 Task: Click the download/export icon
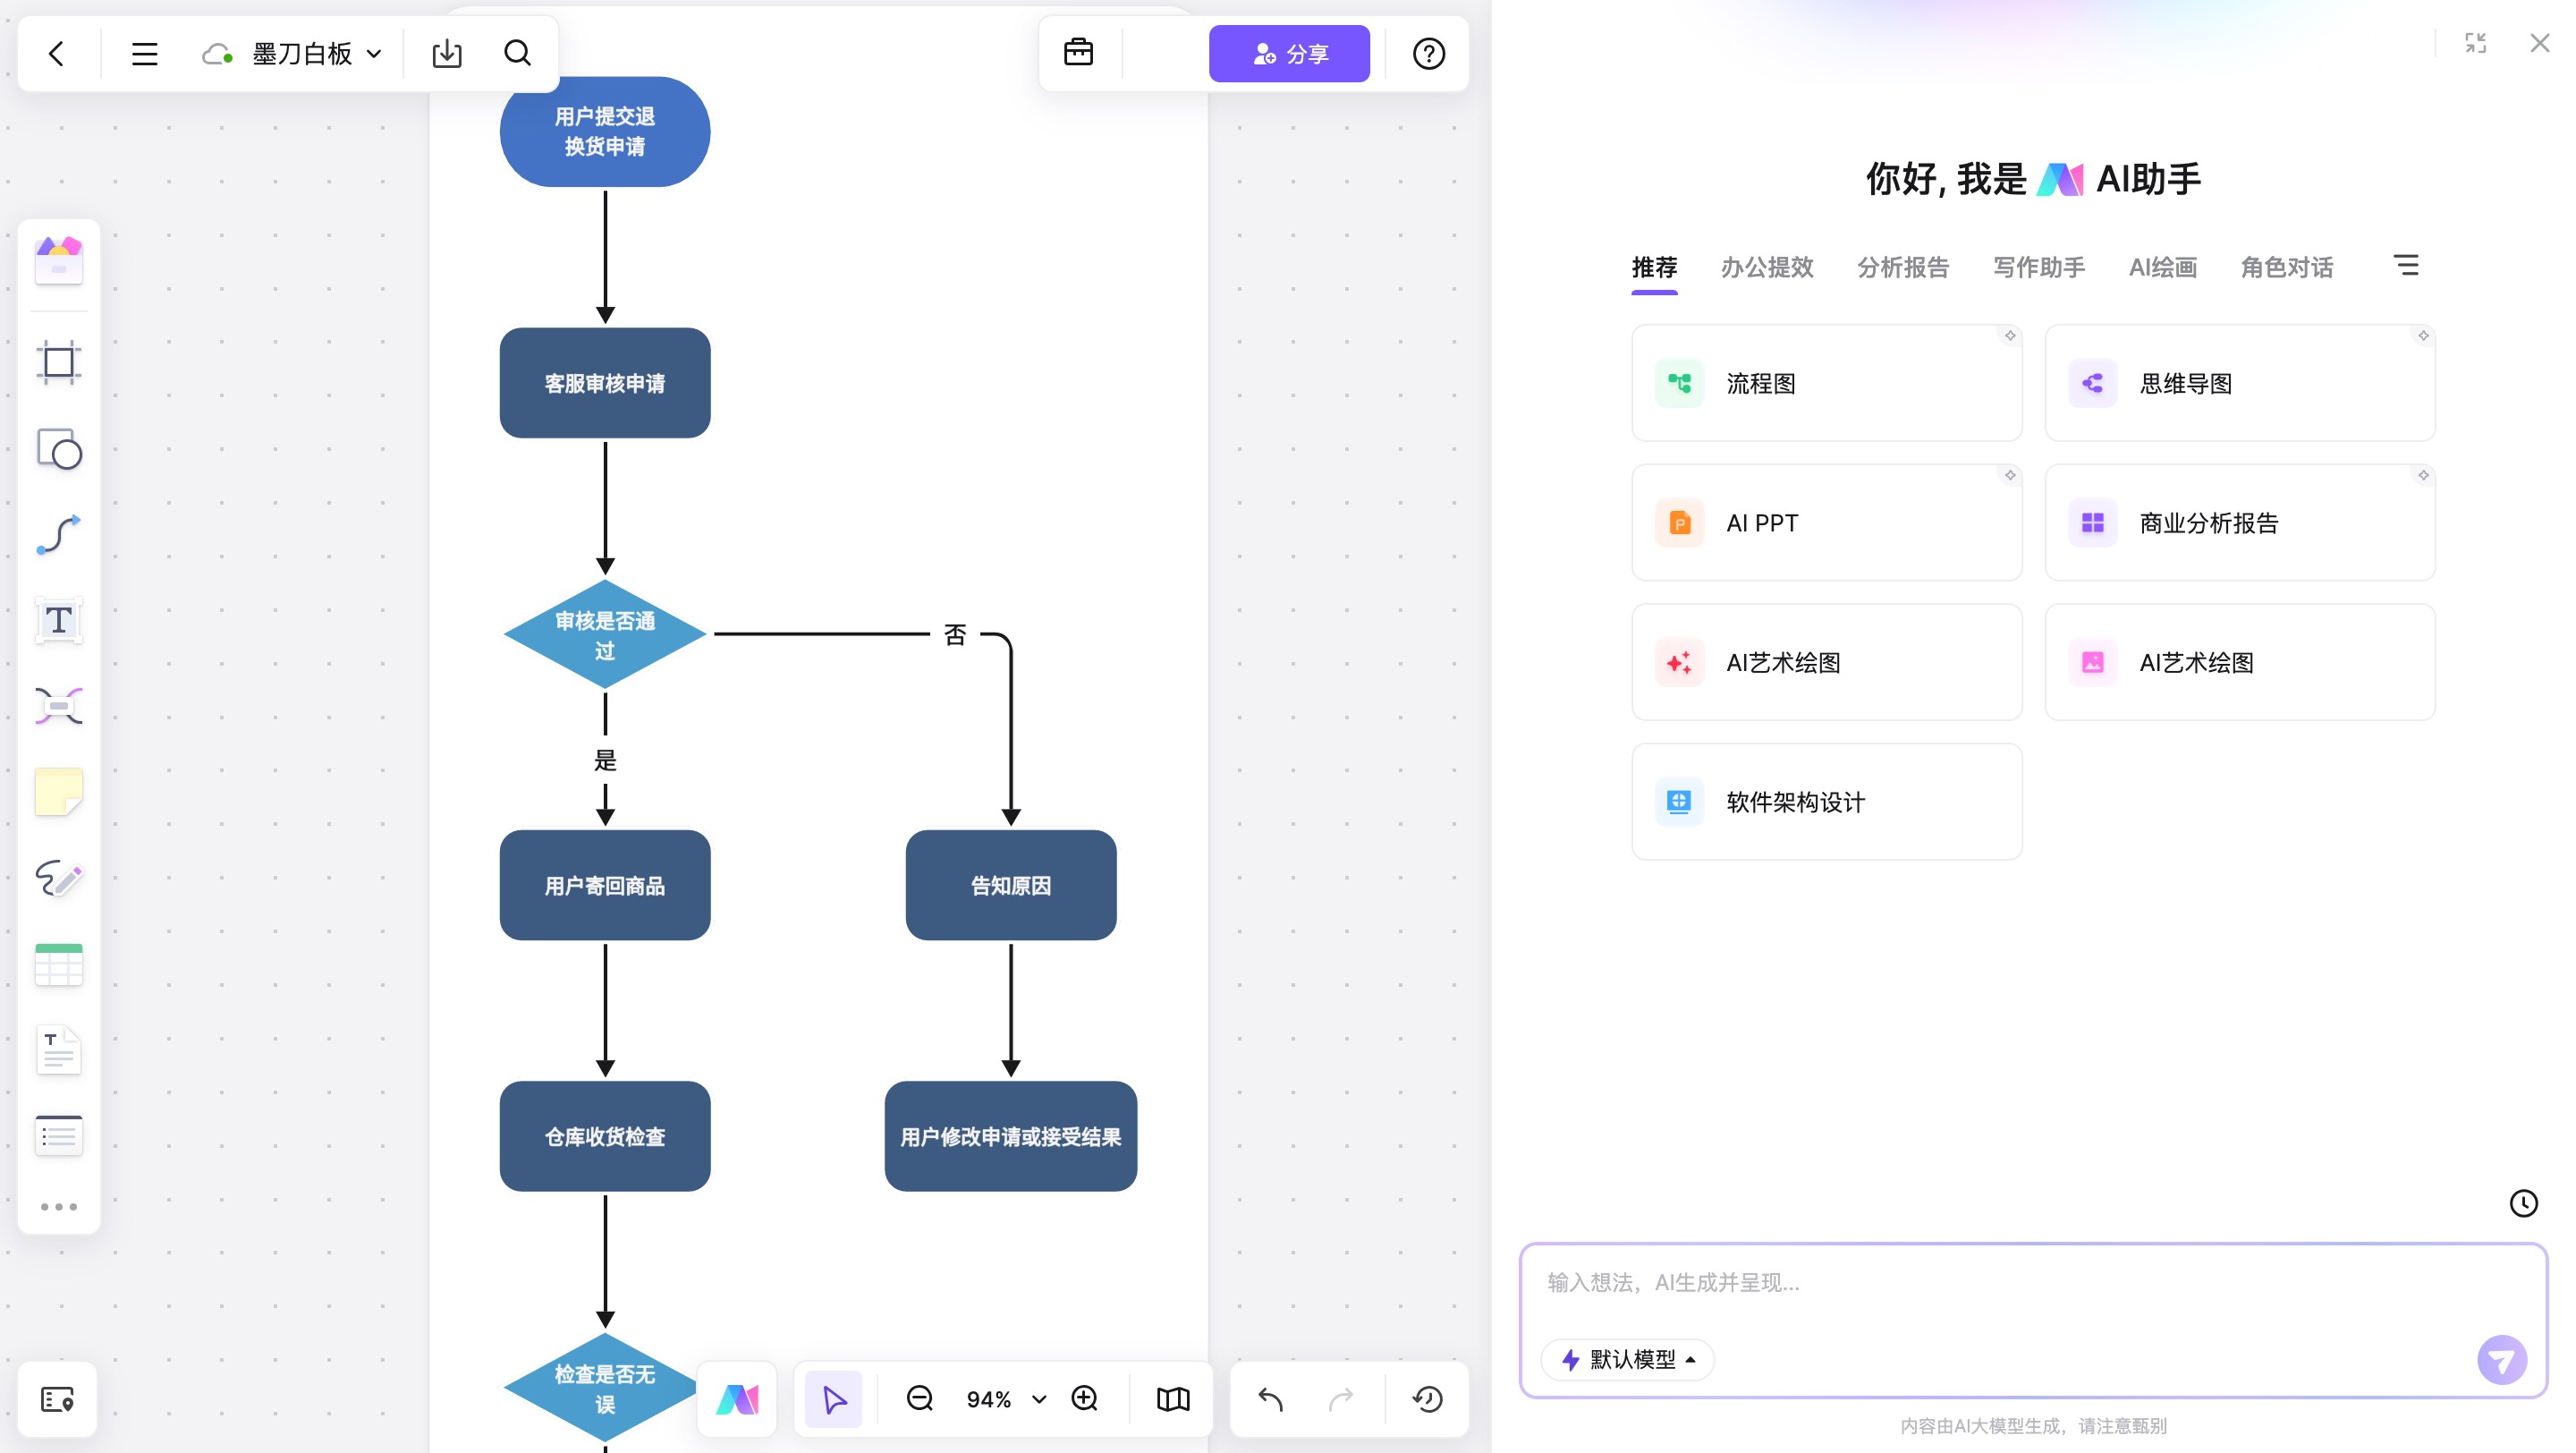(x=446, y=53)
